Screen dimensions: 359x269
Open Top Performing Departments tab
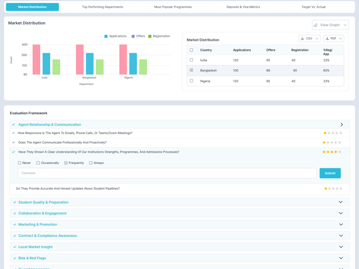tap(103, 7)
